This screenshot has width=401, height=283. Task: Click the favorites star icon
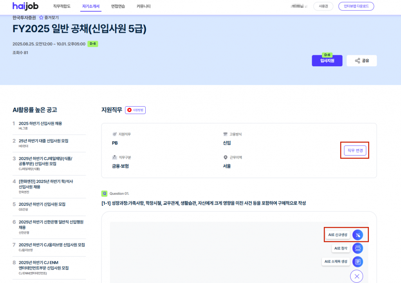[x=41, y=18]
